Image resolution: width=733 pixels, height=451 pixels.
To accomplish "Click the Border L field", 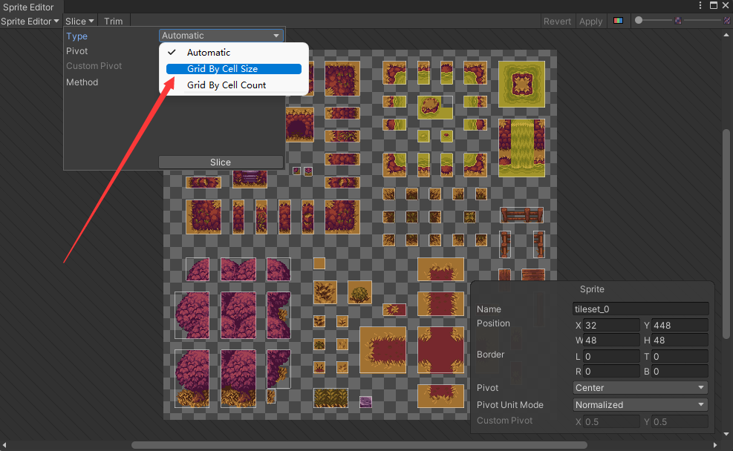I will coord(611,356).
